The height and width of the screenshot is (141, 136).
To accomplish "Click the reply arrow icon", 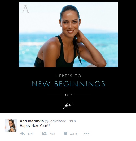I will [23, 134].
